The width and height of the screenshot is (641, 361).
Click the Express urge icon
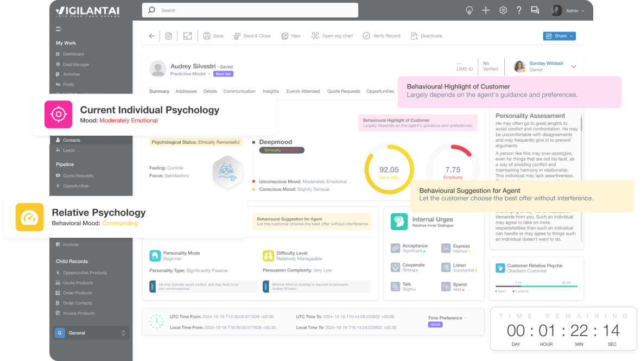tap(446, 248)
